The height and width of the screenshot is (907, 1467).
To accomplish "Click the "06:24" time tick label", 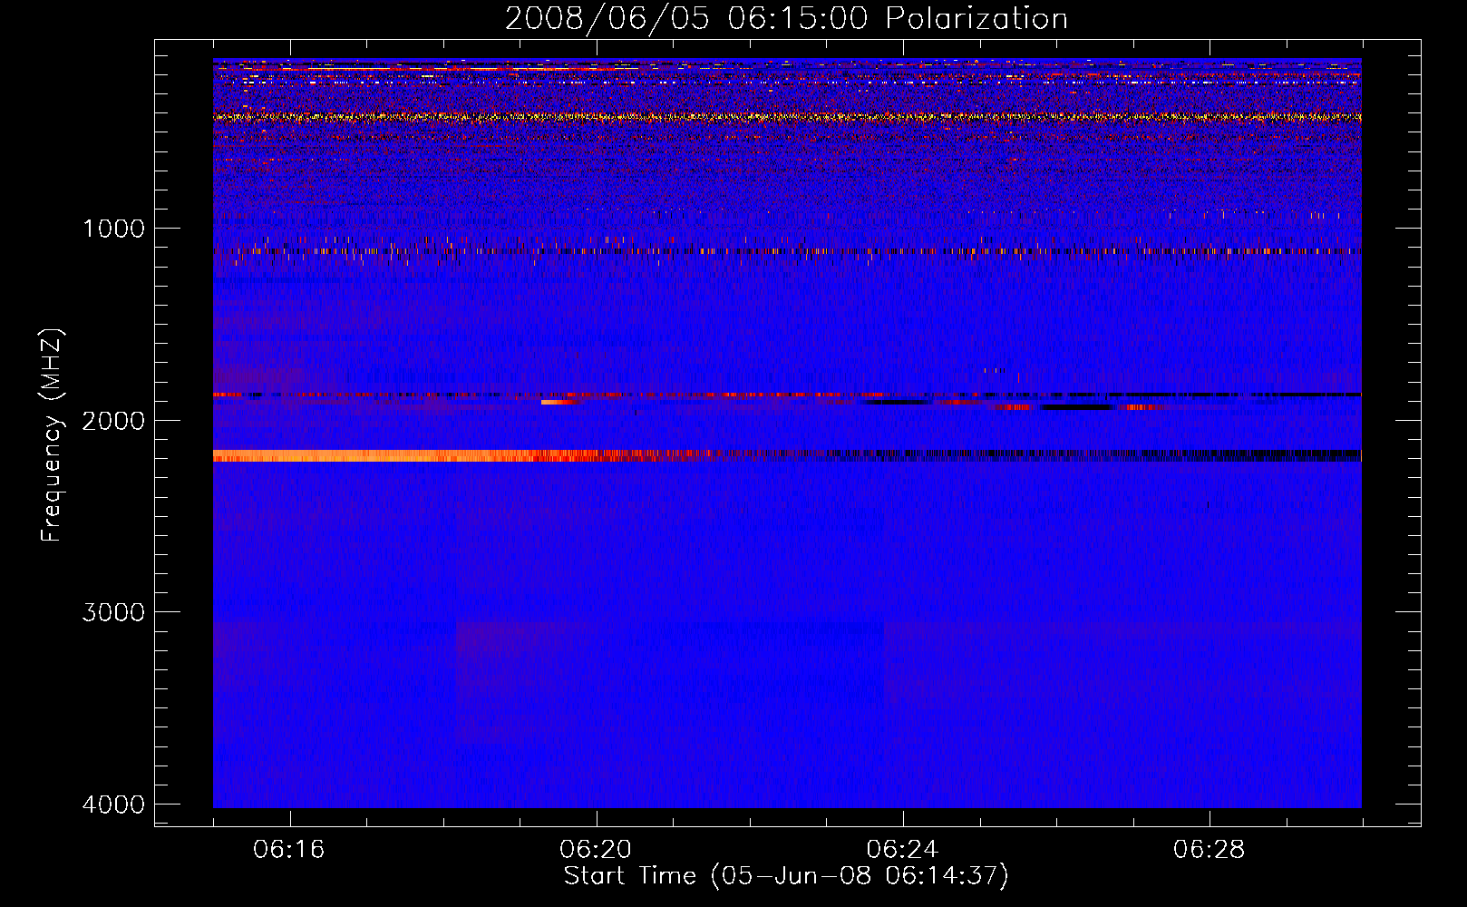I will coord(902,850).
